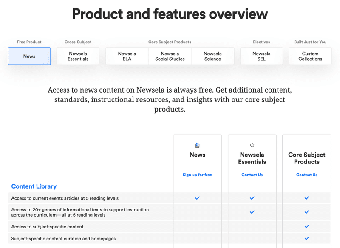This screenshot has width=340, height=248.
Task: Click the News column clipboard icon
Action: 197,145
